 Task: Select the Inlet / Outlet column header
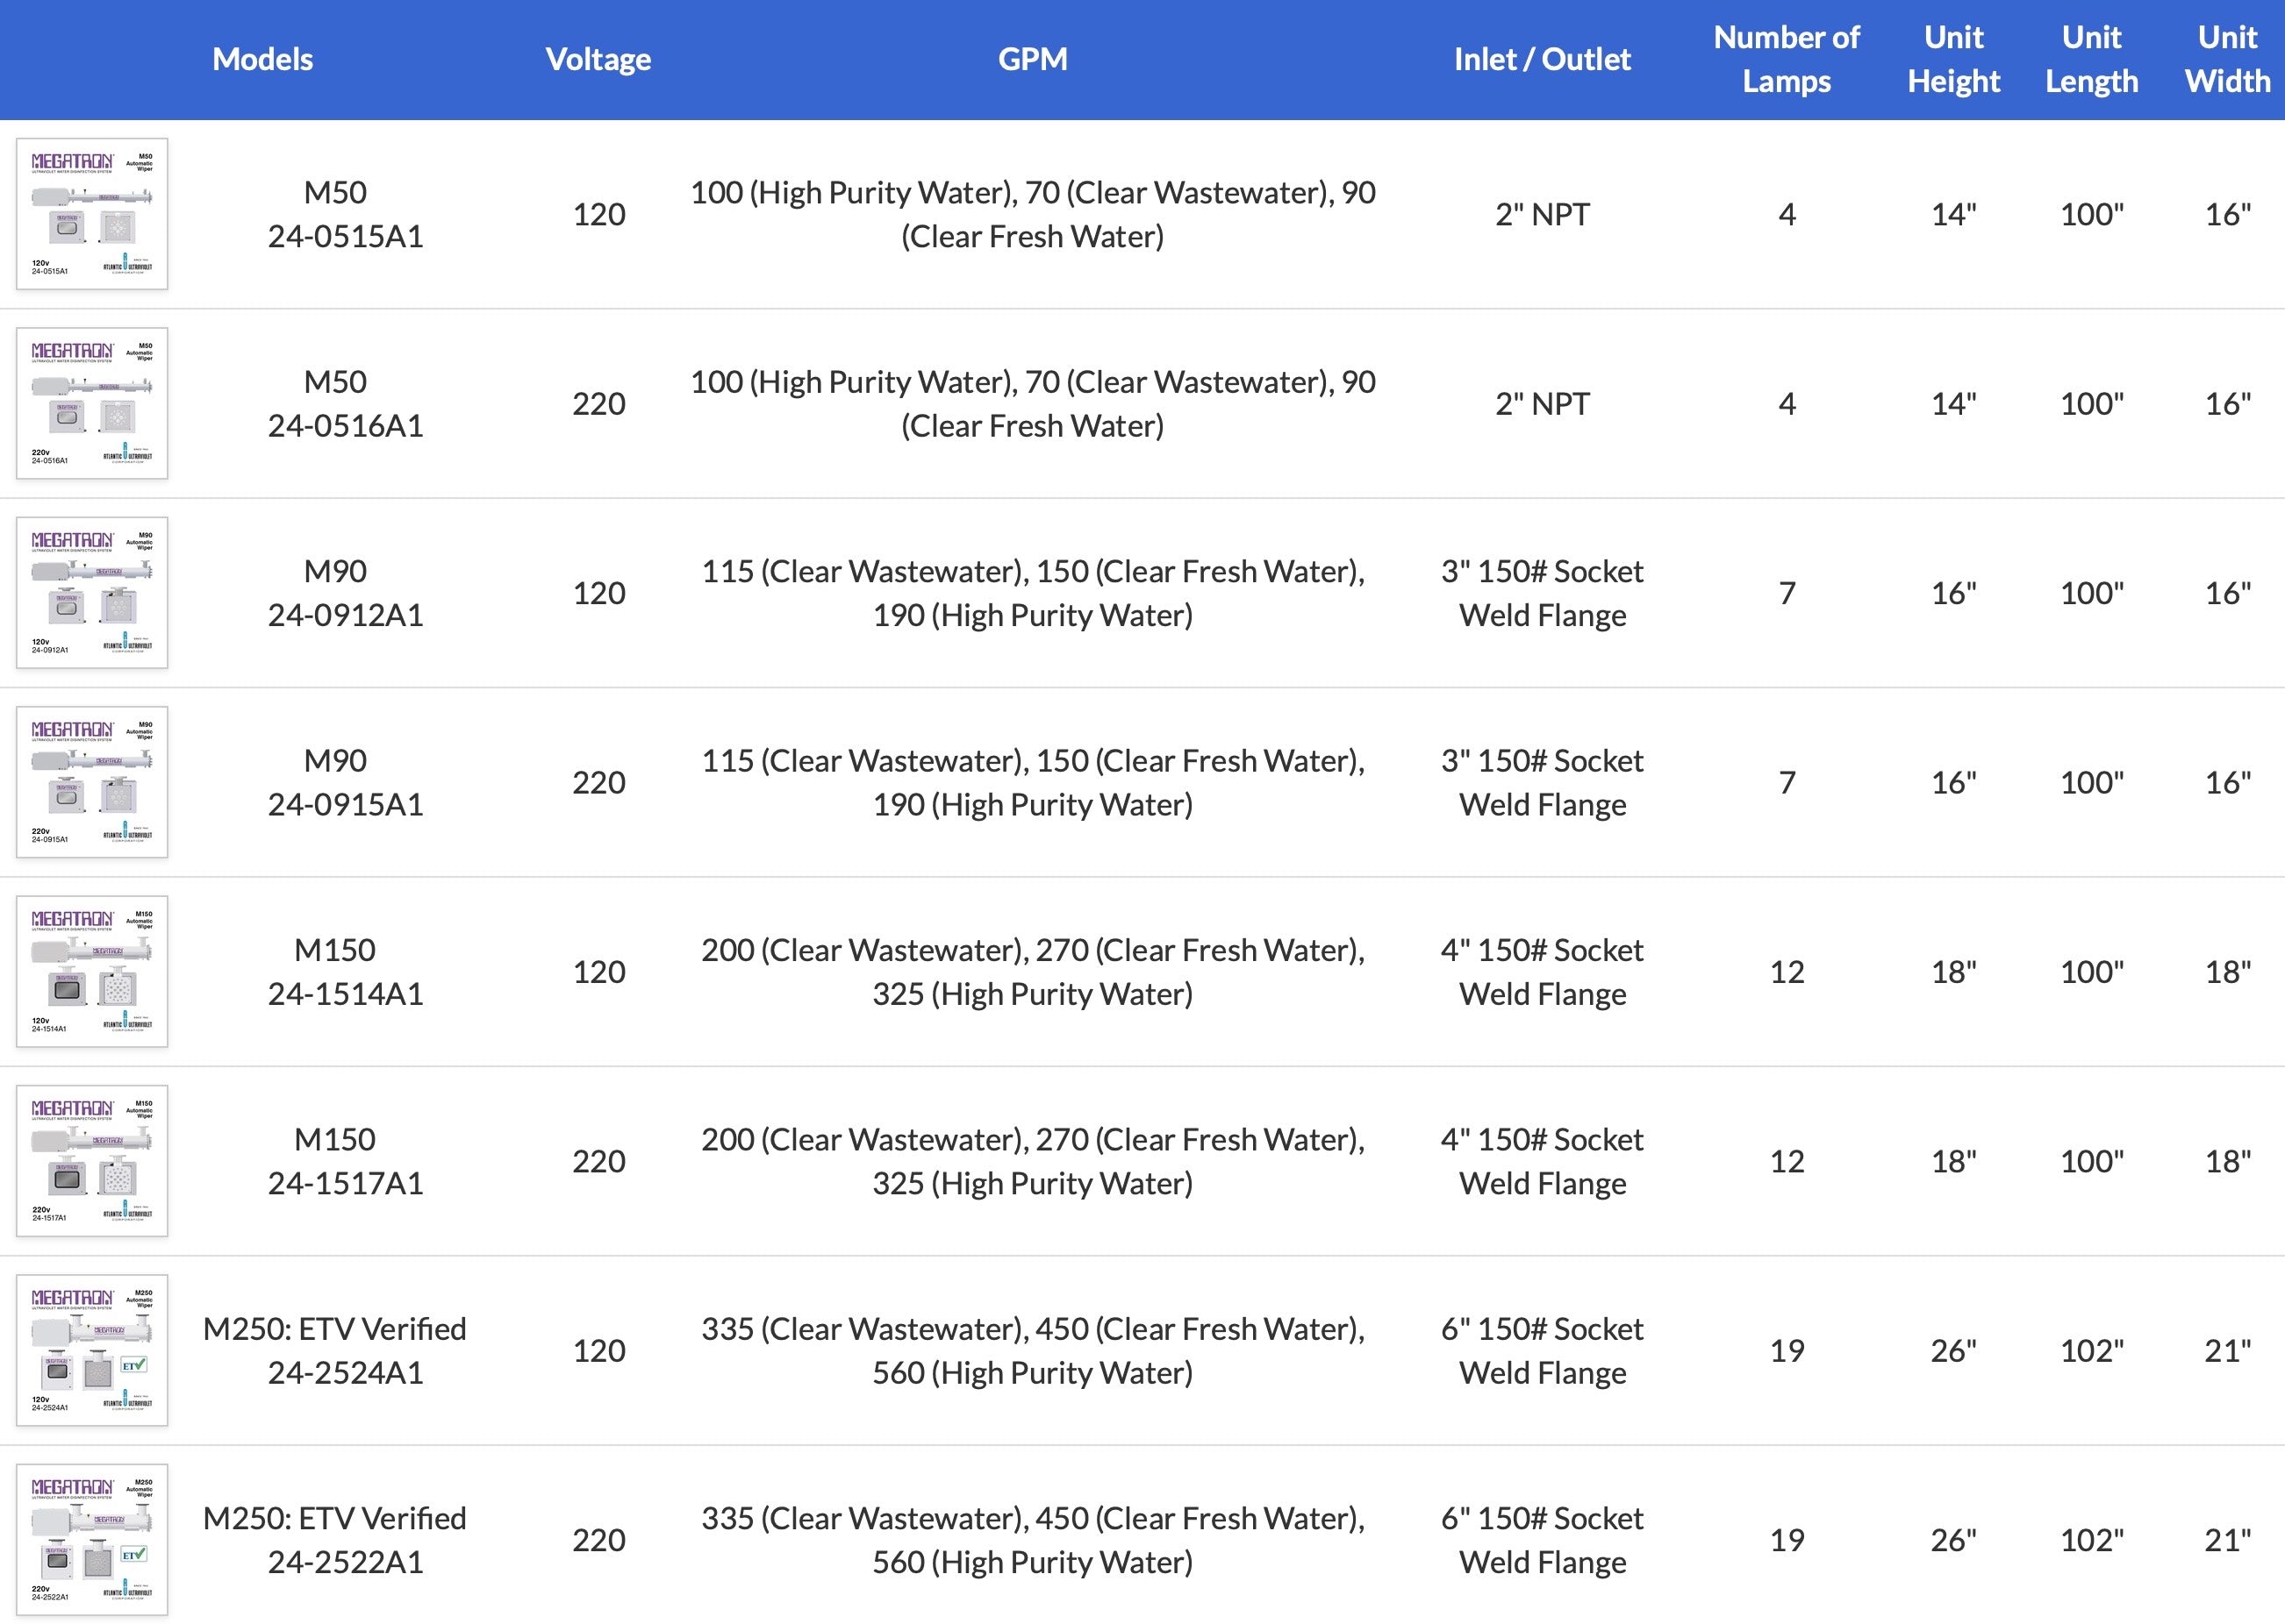coord(1542,59)
